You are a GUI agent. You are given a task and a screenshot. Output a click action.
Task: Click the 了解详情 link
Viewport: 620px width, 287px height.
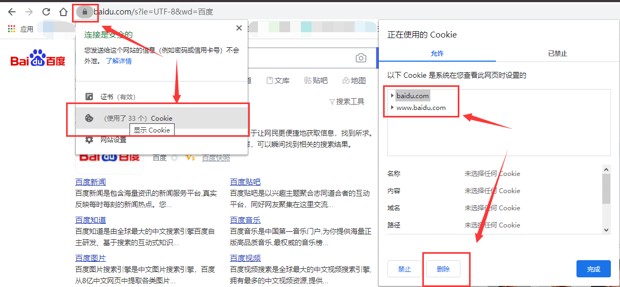coord(119,61)
